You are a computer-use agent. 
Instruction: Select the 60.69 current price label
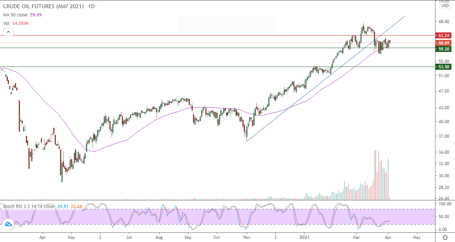pos(444,43)
